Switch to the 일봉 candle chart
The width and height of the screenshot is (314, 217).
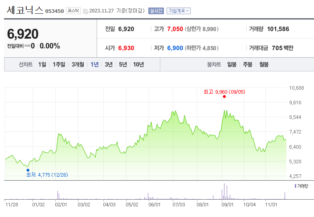[x=232, y=64]
